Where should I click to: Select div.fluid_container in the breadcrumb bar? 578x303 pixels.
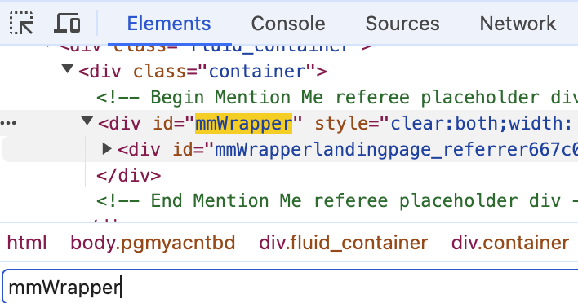coord(343,243)
